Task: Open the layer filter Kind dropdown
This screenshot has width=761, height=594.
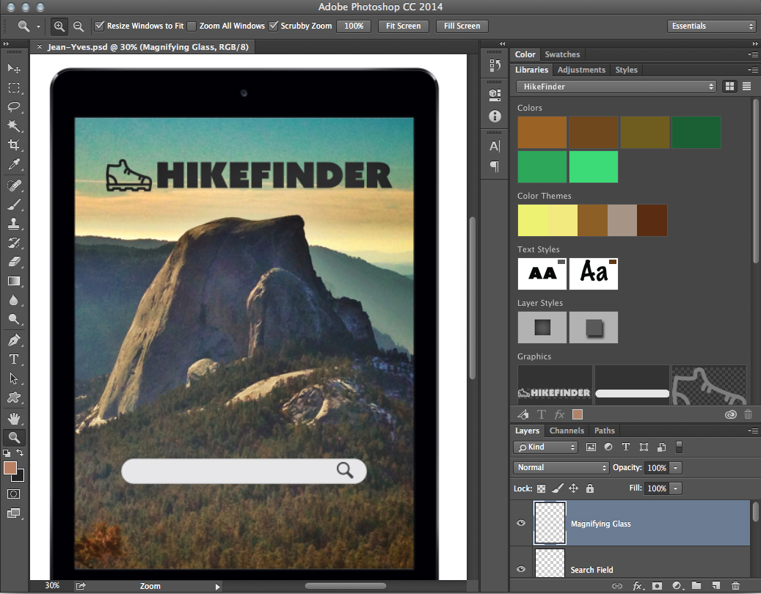Action: click(x=545, y=447)
